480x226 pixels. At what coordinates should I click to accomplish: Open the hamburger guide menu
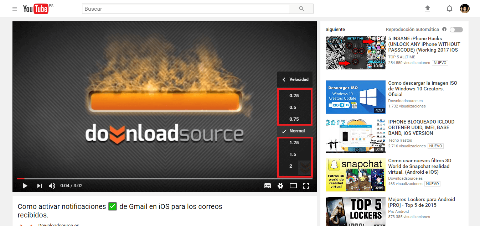point(15,9)
